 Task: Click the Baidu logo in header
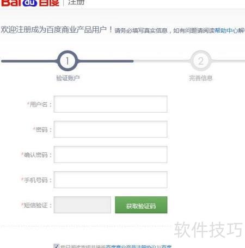pyautogui.click(x=30, y=3)
